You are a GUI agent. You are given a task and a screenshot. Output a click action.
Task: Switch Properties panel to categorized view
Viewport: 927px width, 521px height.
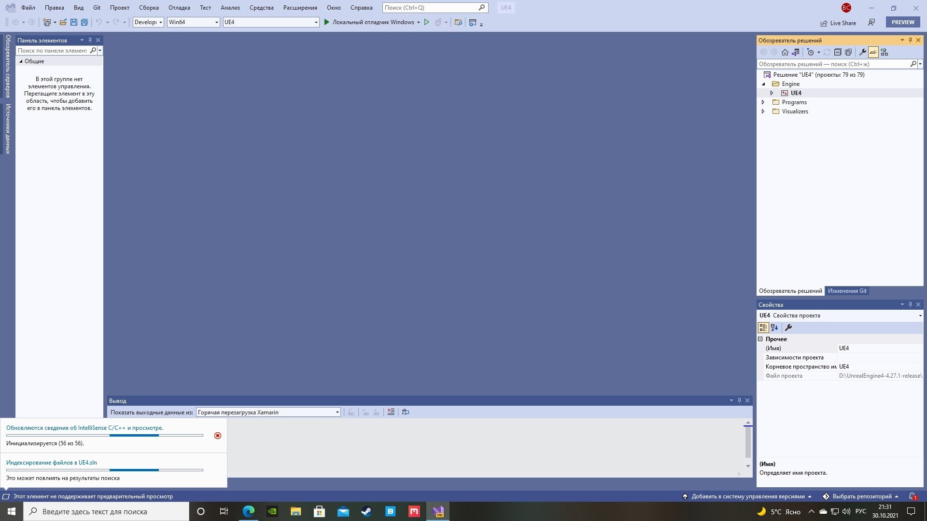click(763, 328)
